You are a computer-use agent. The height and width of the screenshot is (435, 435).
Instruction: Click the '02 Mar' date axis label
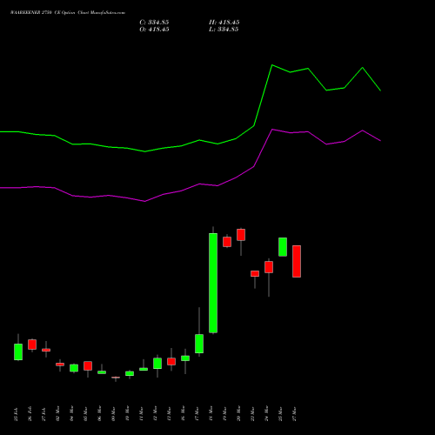57,414
